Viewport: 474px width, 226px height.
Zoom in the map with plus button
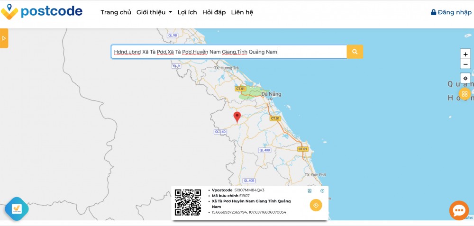click(x=465, y=54)
